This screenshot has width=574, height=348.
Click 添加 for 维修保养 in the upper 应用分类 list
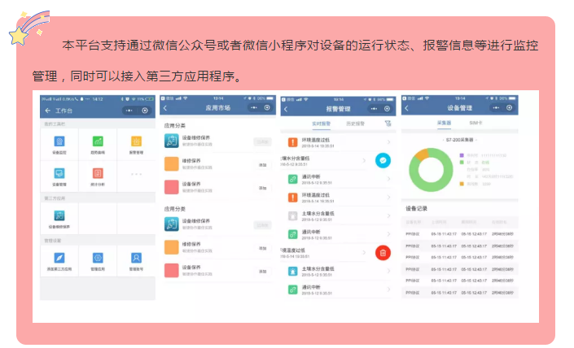[x=263, y=165]
